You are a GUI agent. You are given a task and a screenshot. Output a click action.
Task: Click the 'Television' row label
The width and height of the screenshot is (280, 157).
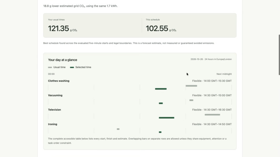[55, 110]
